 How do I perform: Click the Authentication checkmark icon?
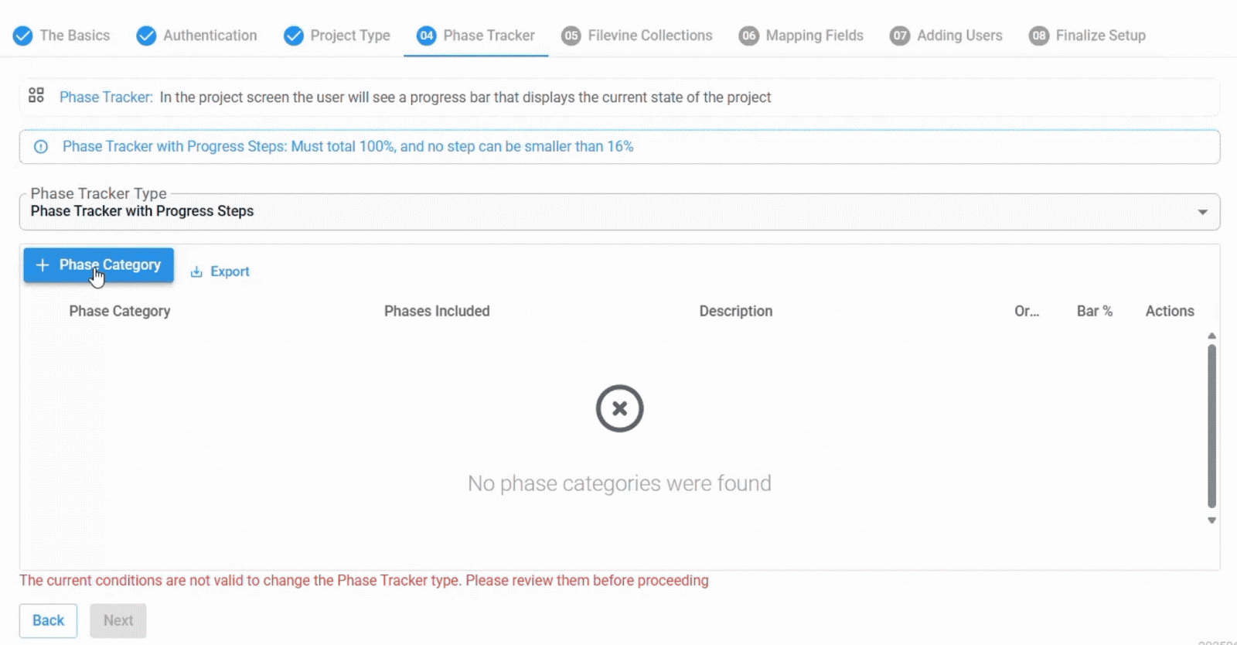(x=146, y=36)
